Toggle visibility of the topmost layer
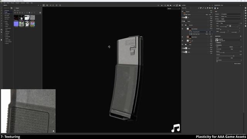This screenshot has height=139, width=247. point(183,12)
